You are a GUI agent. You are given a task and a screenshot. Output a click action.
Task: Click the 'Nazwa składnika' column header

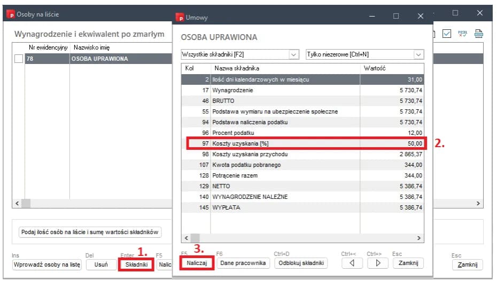pos(237,68)
